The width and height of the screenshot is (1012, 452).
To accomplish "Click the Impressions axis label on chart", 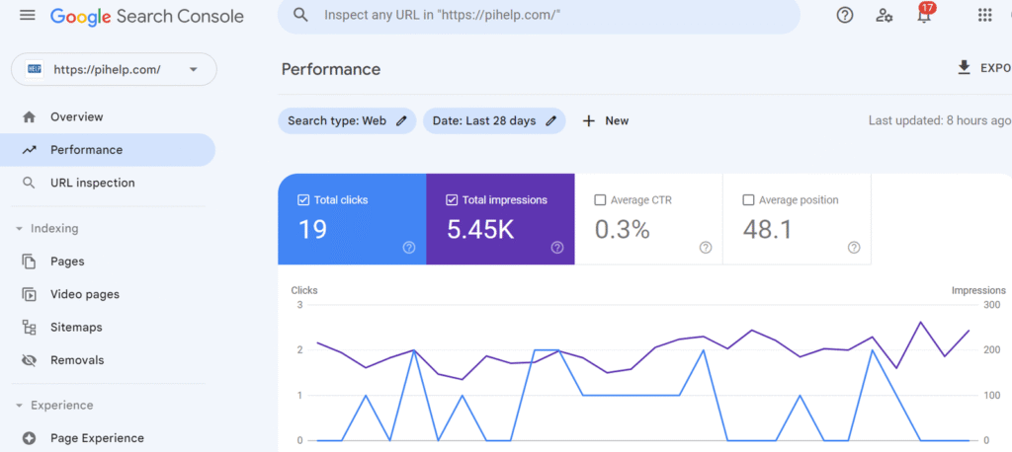I will pos(978,290).
